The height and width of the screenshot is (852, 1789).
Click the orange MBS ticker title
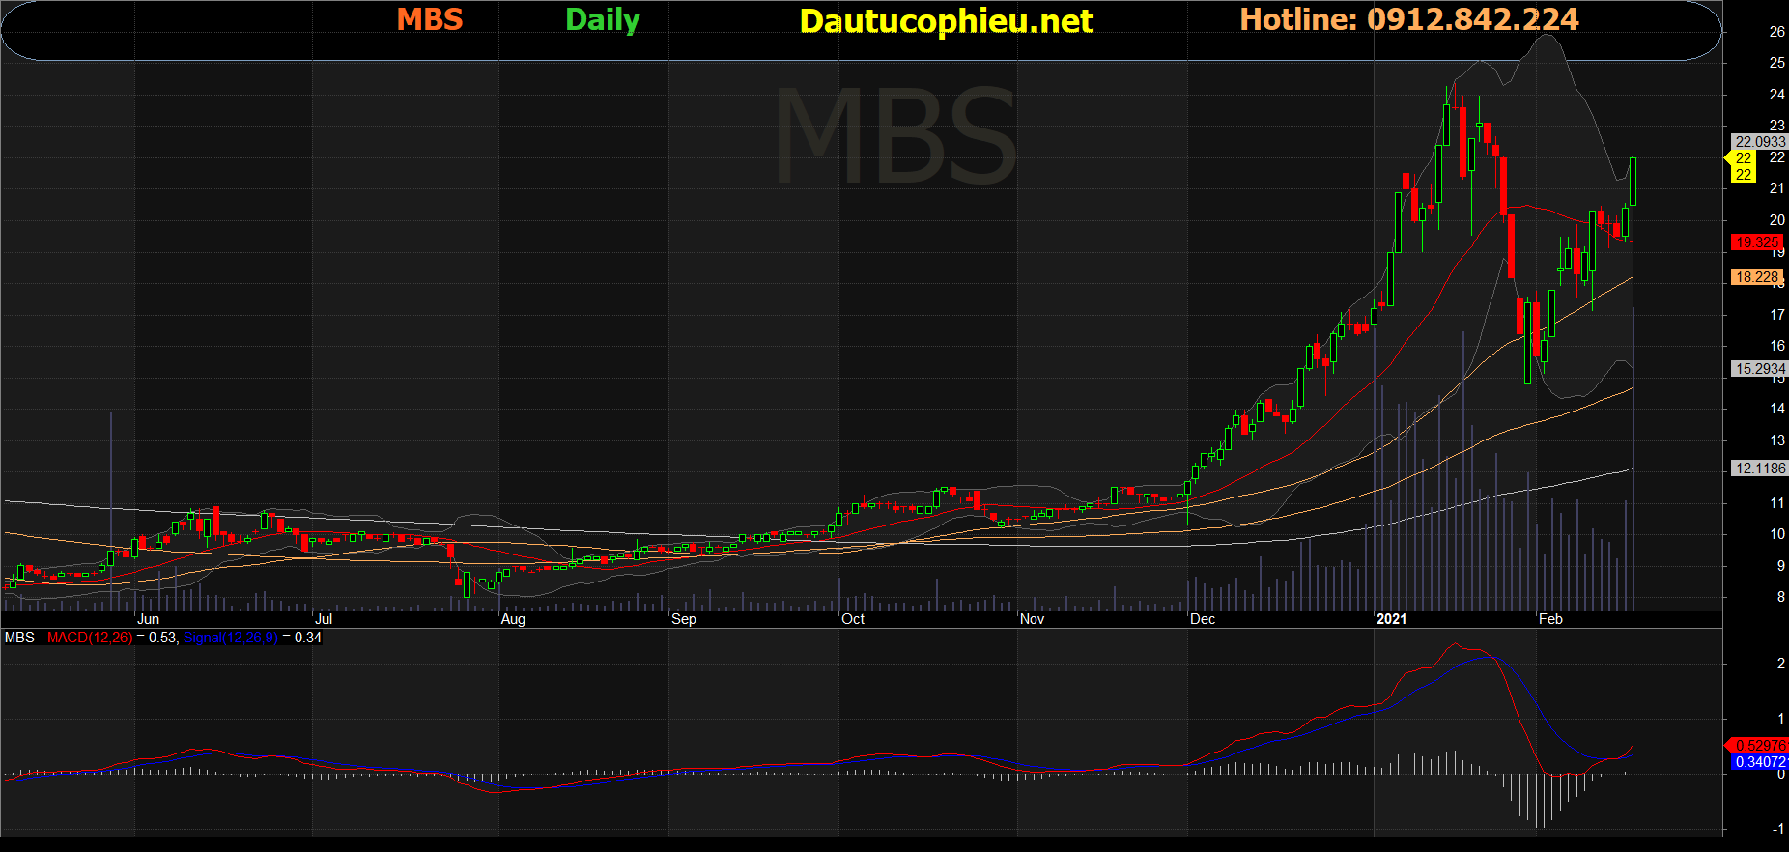[x=430, y=19]
